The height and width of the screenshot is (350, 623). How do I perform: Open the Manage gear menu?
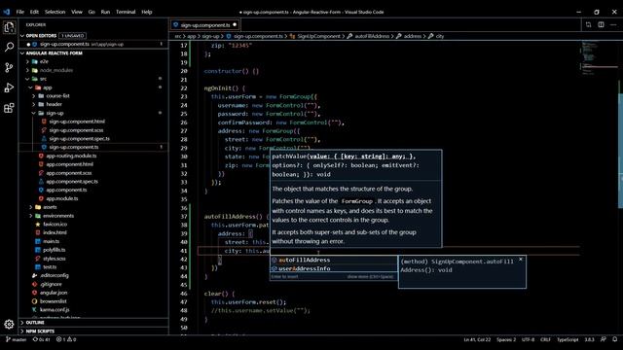(x=9, y=324)
